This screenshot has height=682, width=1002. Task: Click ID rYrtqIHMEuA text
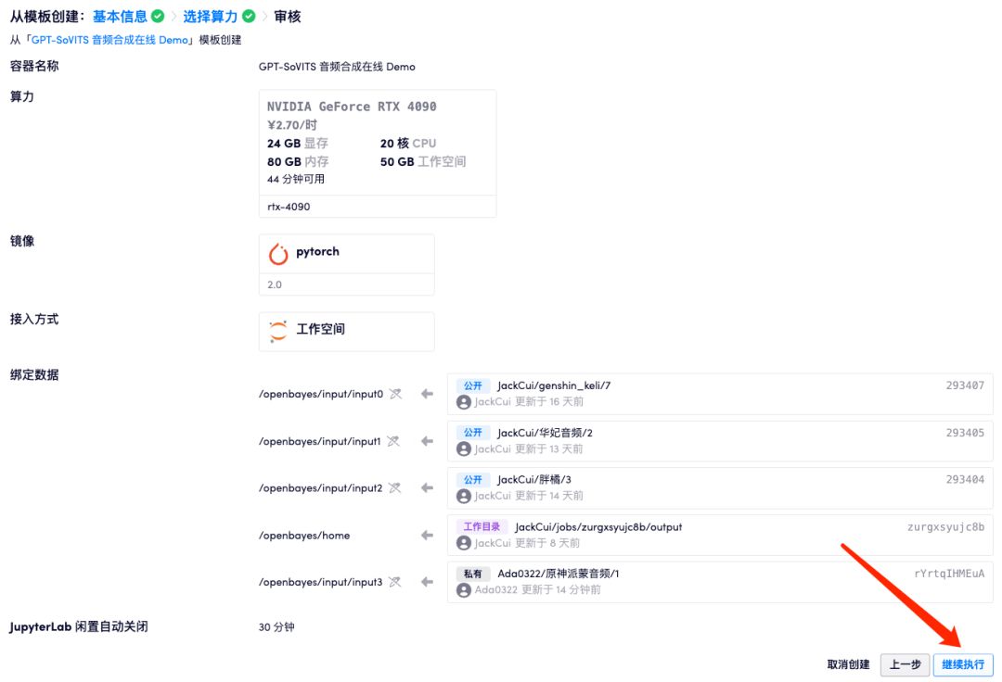pos(950,574)
